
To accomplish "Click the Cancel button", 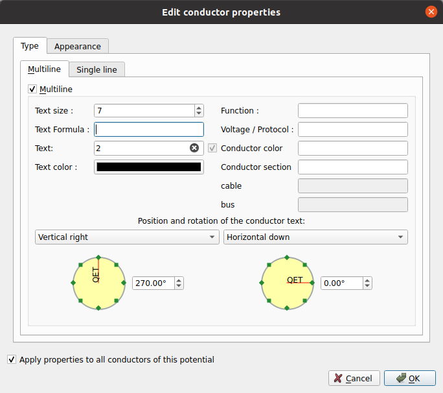I will coord(354,378).
